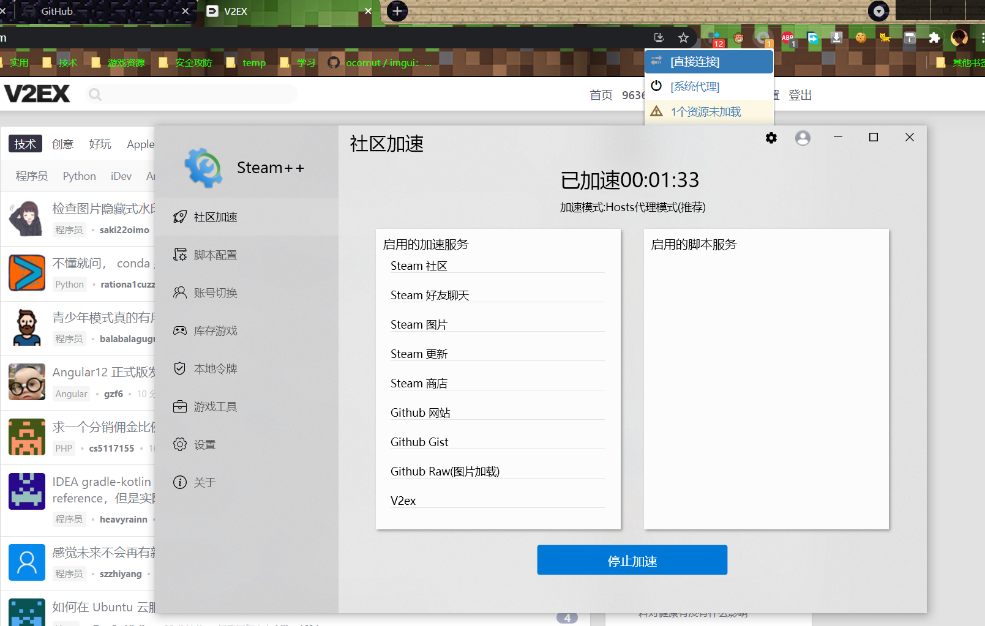Click the yellow cat extension icon

click(x=885, y=38)
